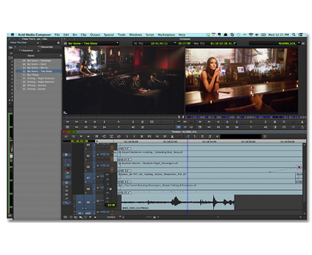Click the highlighted button in center column's lower row
The image size is (312, 255).
tap(179, 127)
